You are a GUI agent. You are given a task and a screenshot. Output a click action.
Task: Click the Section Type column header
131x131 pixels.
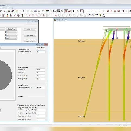click(11, 29)
